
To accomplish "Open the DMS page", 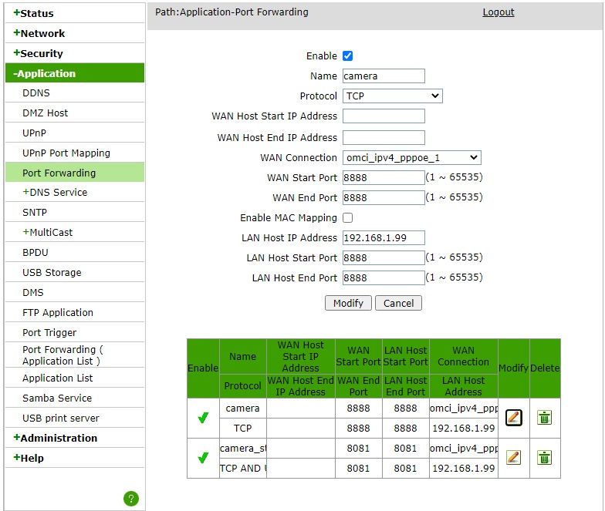I will click(75, 293).
